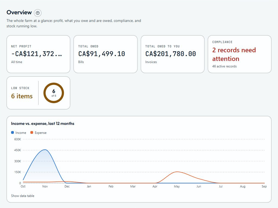Viewport: 278px width, 208px height.
Task: Click the 'Income vs. expense, last 12 months' title
Action: click(43, 124)
